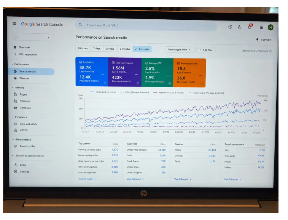The width and height of the screenshot is (288, 220).
Task: Open the property selector dropdown
Action: coord(33,37)
